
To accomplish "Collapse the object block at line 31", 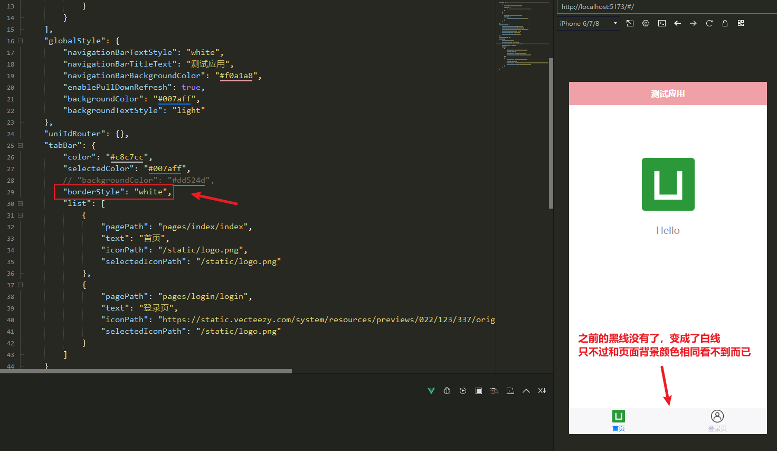I will (21, 215).
